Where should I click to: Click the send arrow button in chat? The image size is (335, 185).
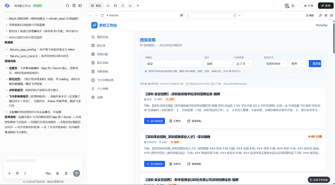[77, 173]
